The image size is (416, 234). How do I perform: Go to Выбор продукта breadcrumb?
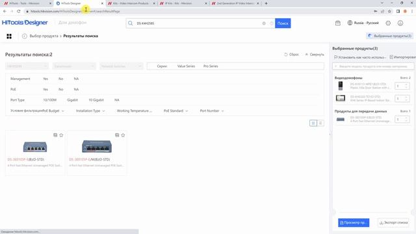pos(44,36)
